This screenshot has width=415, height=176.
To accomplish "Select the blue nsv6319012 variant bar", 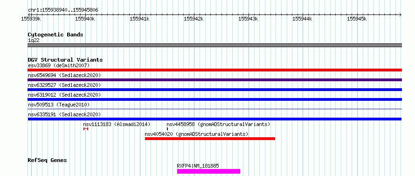I will coord(214,99).
